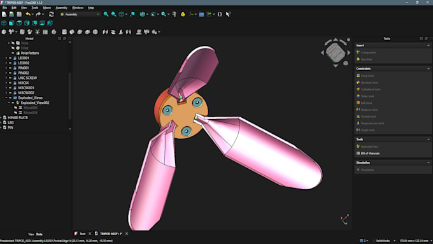Viewport: 433px width, 244px height.
Task: Switch to the left view cube icon
Action: [x=50, y=23]
